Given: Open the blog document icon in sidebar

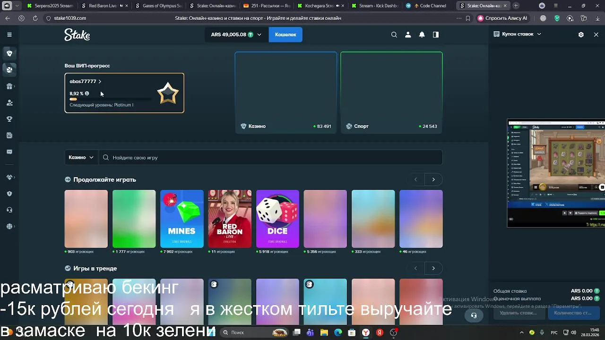Looking at the screenshot, I should pos(9,136).
